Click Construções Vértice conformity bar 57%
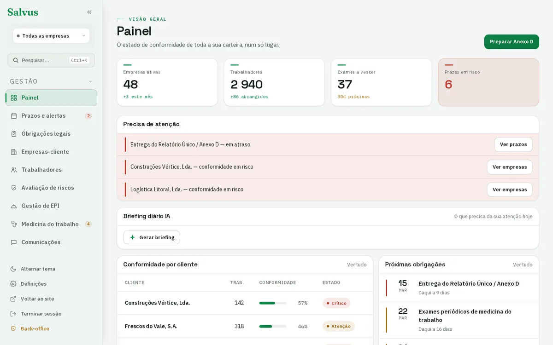553x345 pixels. (273, 303)
